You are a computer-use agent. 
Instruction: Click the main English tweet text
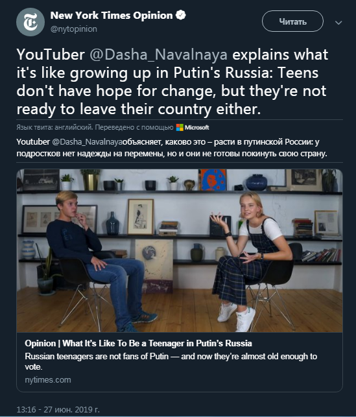click(172, 82)
